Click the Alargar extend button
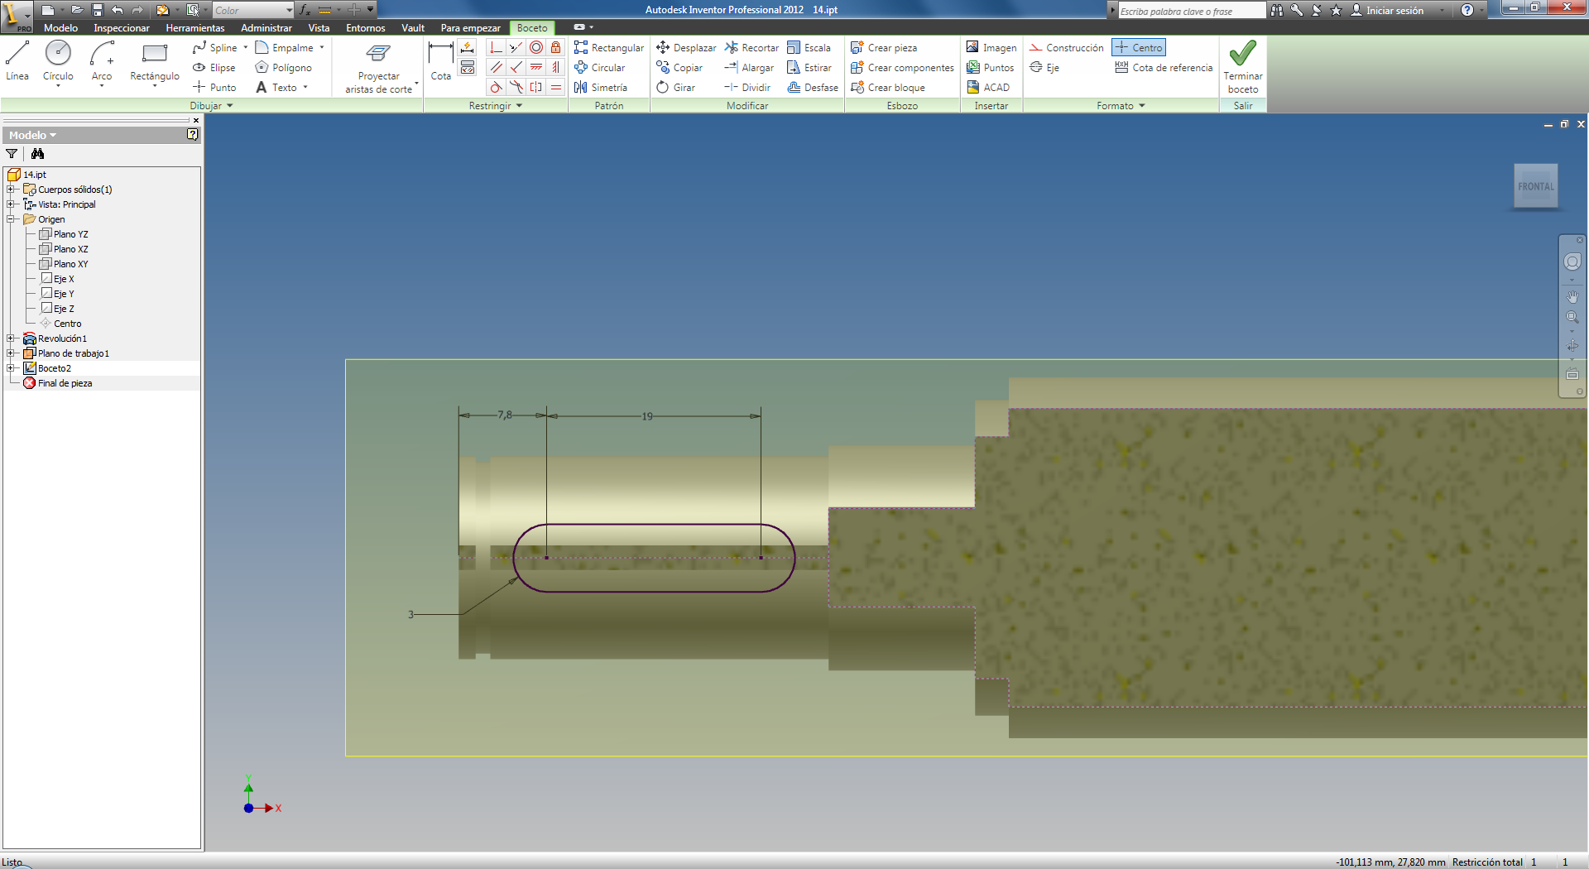Screen dimensions: 1589x869 (x=749, y=68)
